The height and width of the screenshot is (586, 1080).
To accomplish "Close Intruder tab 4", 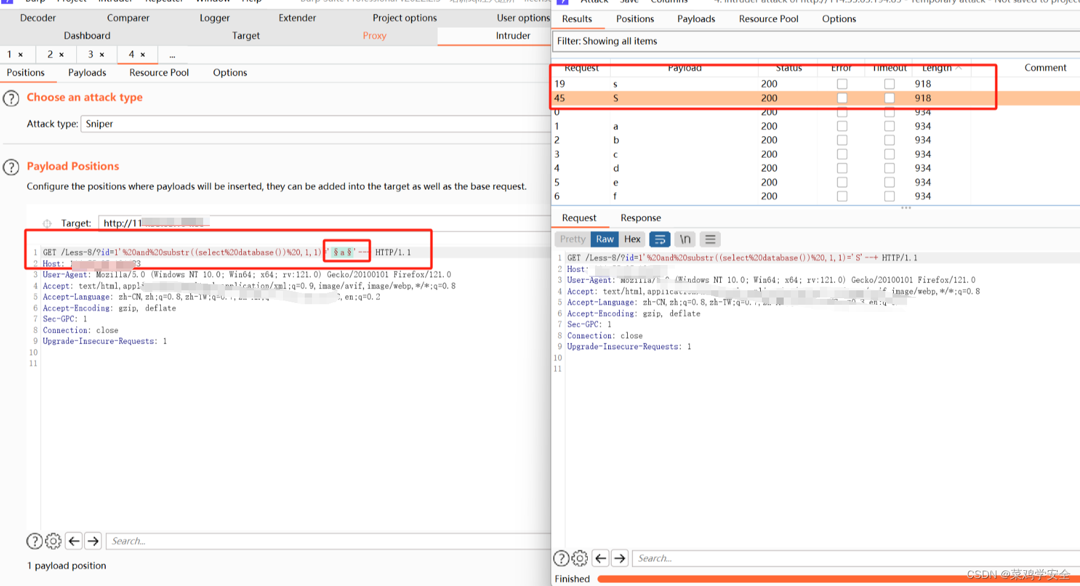I will click(x=143, y=54).
